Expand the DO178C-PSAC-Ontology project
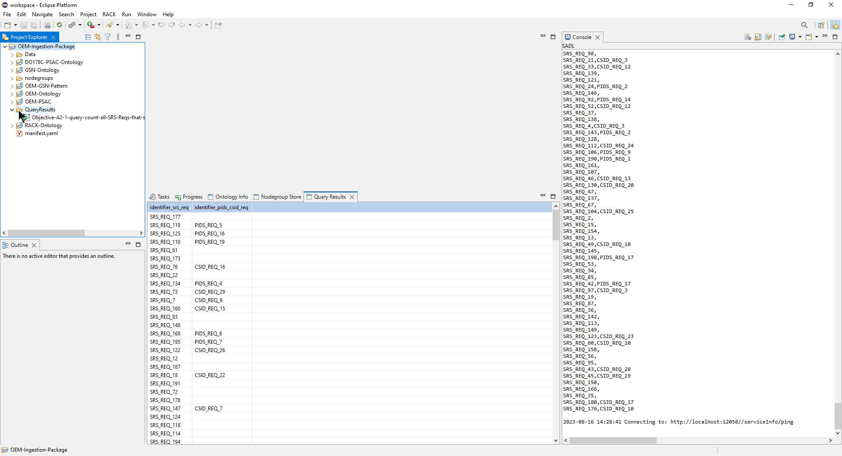This screenshot has height=456, width=842. 12,63
